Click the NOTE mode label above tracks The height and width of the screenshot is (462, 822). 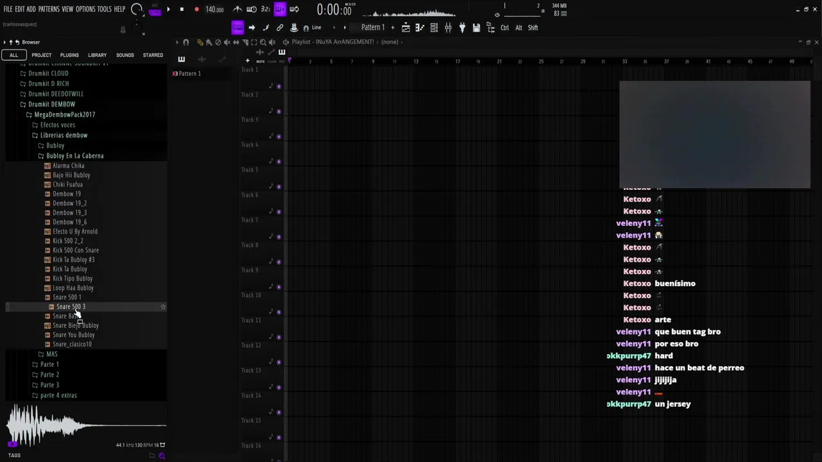(260, 61)
